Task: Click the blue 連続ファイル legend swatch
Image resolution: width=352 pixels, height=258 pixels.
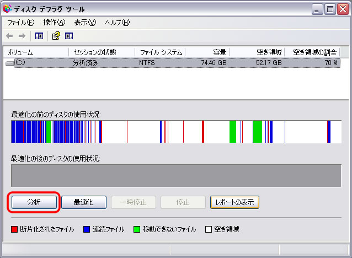Action: pos(87,229)
